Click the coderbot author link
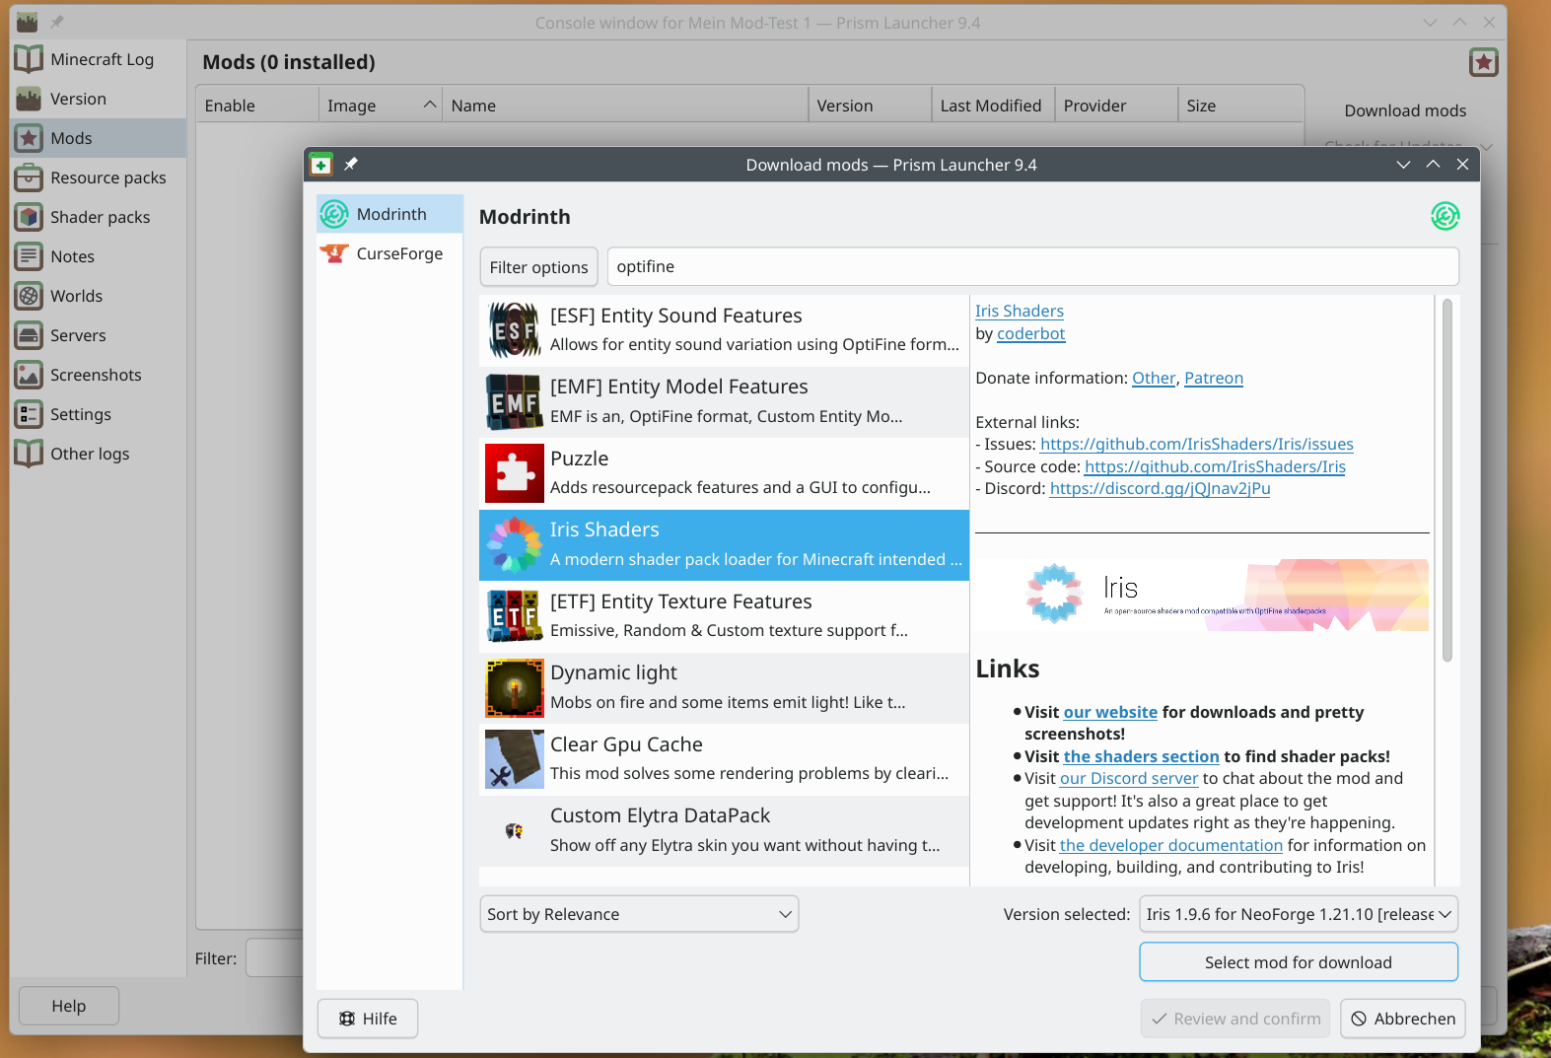The image size is (1551, 1058). click(x=1030, y=333)
